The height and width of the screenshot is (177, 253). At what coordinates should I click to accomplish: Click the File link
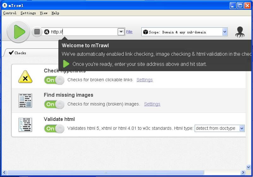129,32
